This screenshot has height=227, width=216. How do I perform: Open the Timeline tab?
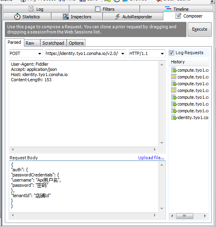click(x=176, y=9)
